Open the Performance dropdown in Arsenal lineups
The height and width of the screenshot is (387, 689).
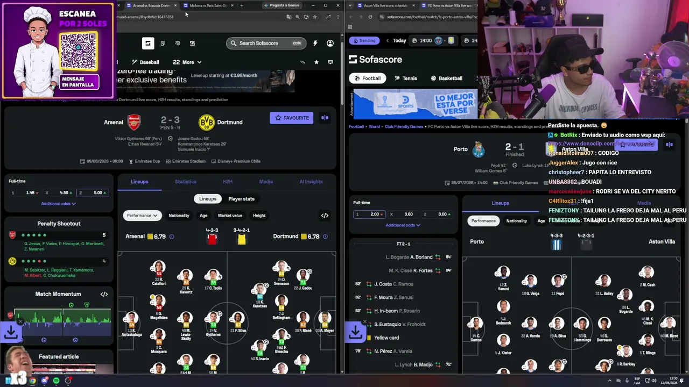coord(142,216)
